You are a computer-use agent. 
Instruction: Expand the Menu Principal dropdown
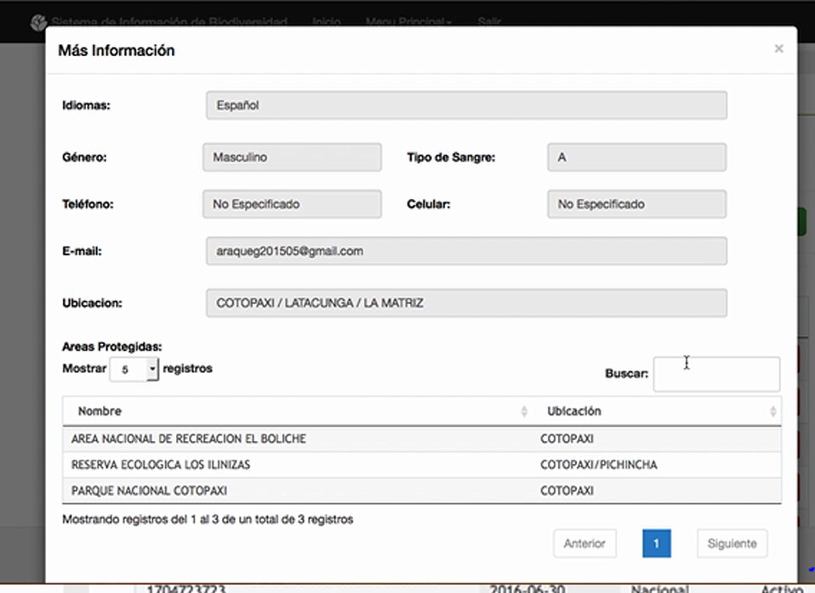coord(408,21)
